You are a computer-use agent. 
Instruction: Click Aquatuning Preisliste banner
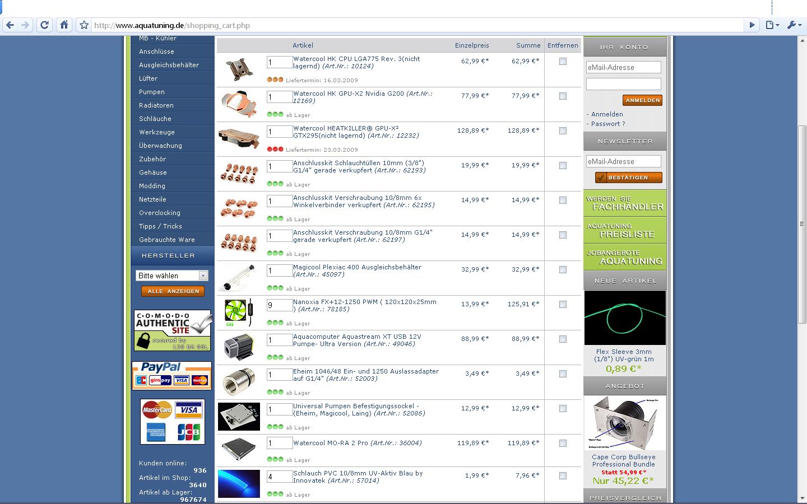[625, 230]
